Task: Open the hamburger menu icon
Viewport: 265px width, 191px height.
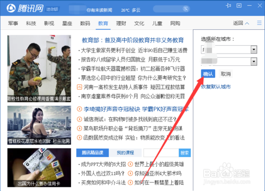Action: pos(259,23)
